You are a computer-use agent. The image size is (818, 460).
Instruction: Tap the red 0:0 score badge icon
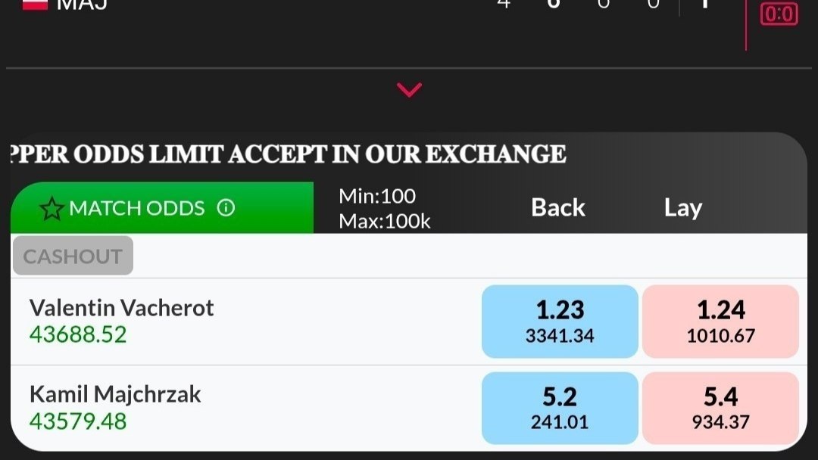779,14
